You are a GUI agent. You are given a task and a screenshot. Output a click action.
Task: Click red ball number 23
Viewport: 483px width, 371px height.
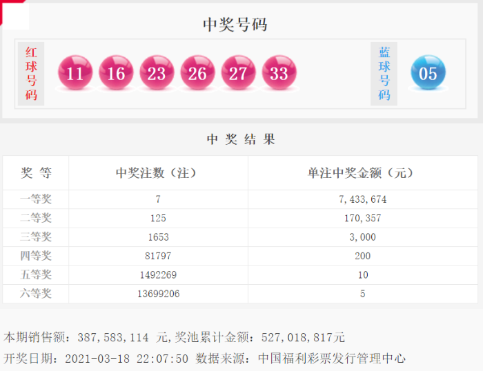157,73
